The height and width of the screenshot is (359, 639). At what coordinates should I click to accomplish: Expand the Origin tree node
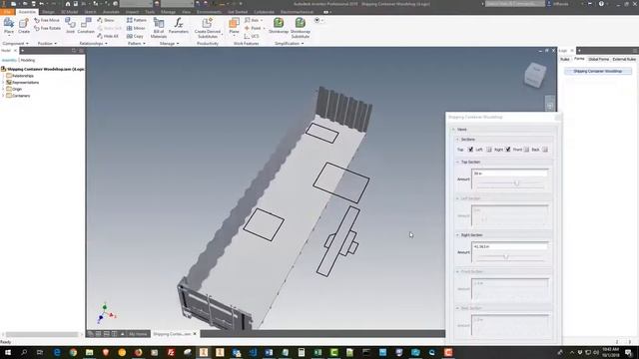(3, 89)
